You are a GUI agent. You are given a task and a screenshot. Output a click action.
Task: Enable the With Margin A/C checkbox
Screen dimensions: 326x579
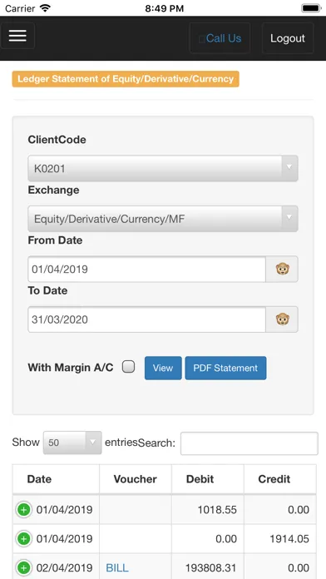click(x=128, y=367)
